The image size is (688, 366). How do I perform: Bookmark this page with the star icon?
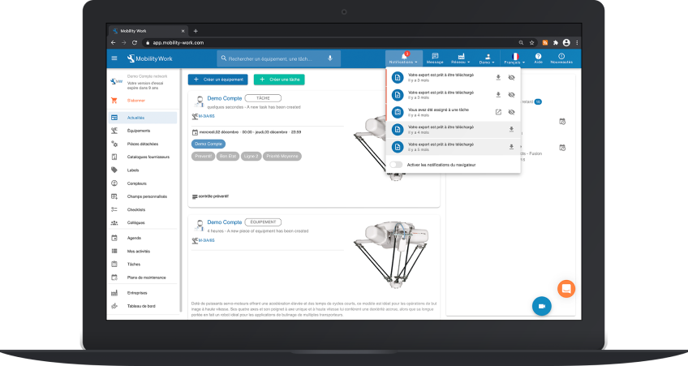click(531, 42)
